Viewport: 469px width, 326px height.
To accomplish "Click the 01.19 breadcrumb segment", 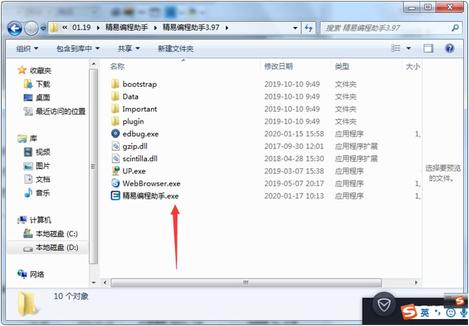I will pyautogui.click(x=81, y=27).
